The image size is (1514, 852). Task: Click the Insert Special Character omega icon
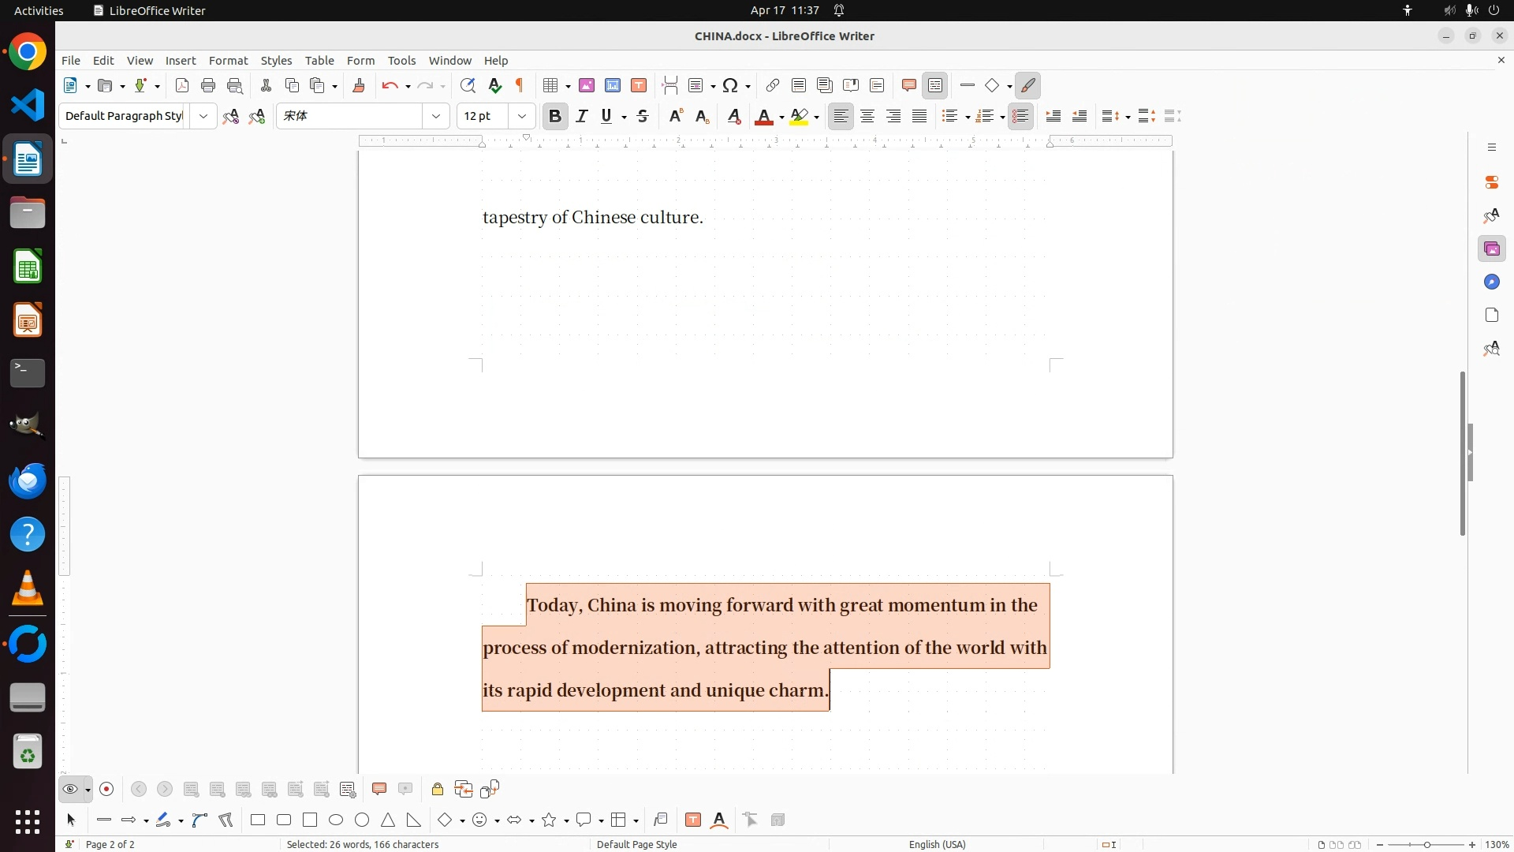(x=730, y=86)
